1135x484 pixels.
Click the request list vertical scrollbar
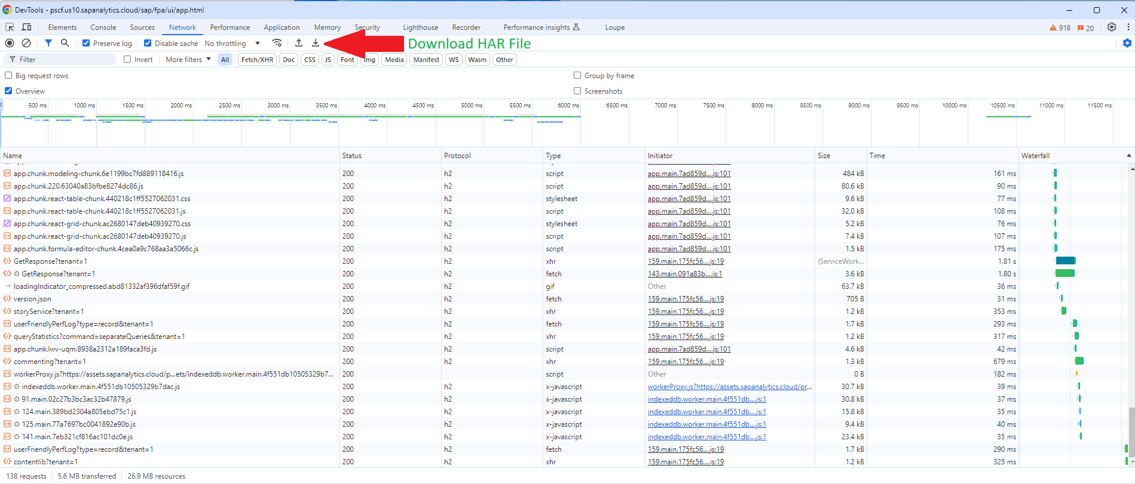pyautogui.click(x=1131, y=432)
